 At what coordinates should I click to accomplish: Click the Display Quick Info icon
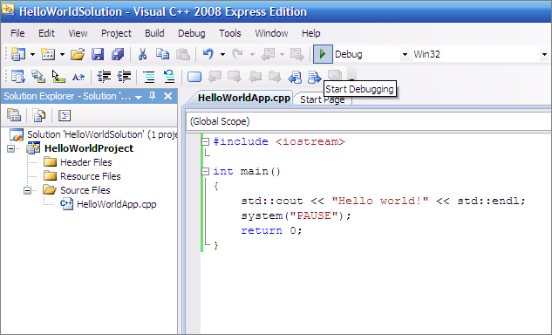pos(58,76)
